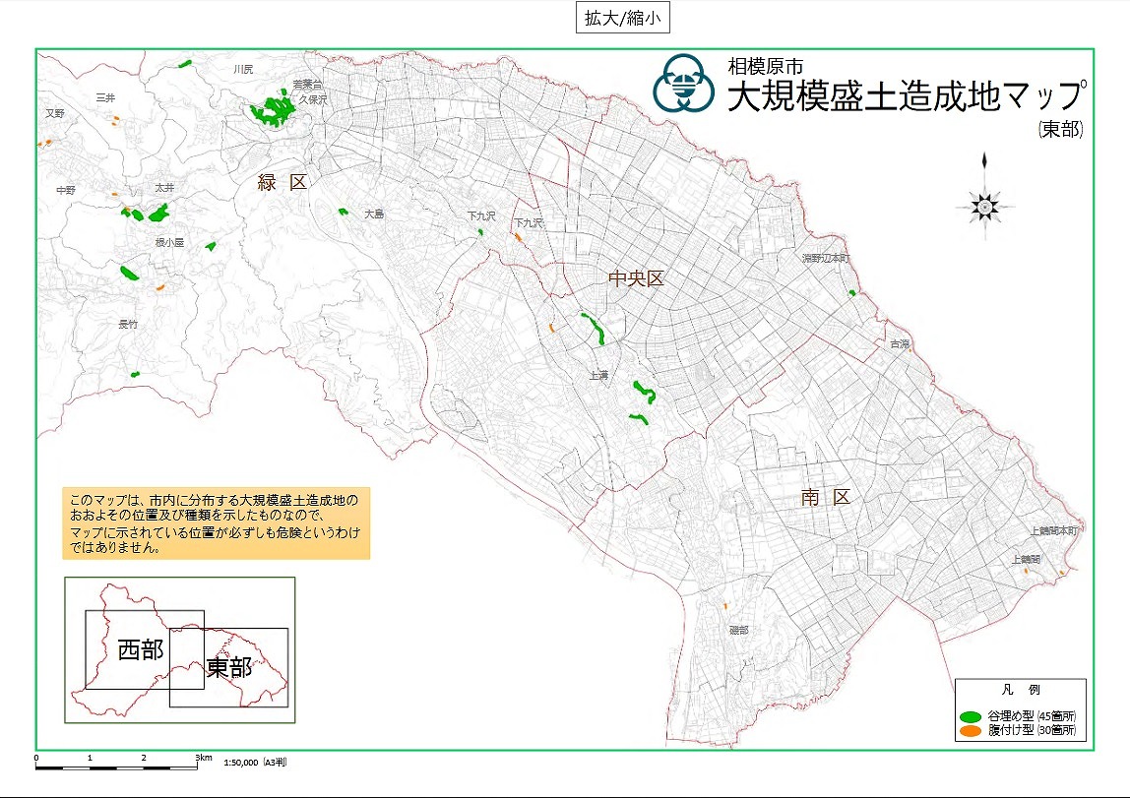Image resolution: width=1130 pixels, height=798 pixels.
Task: Click the Sagamihara city emblem logo
Action: pos(686,85)
